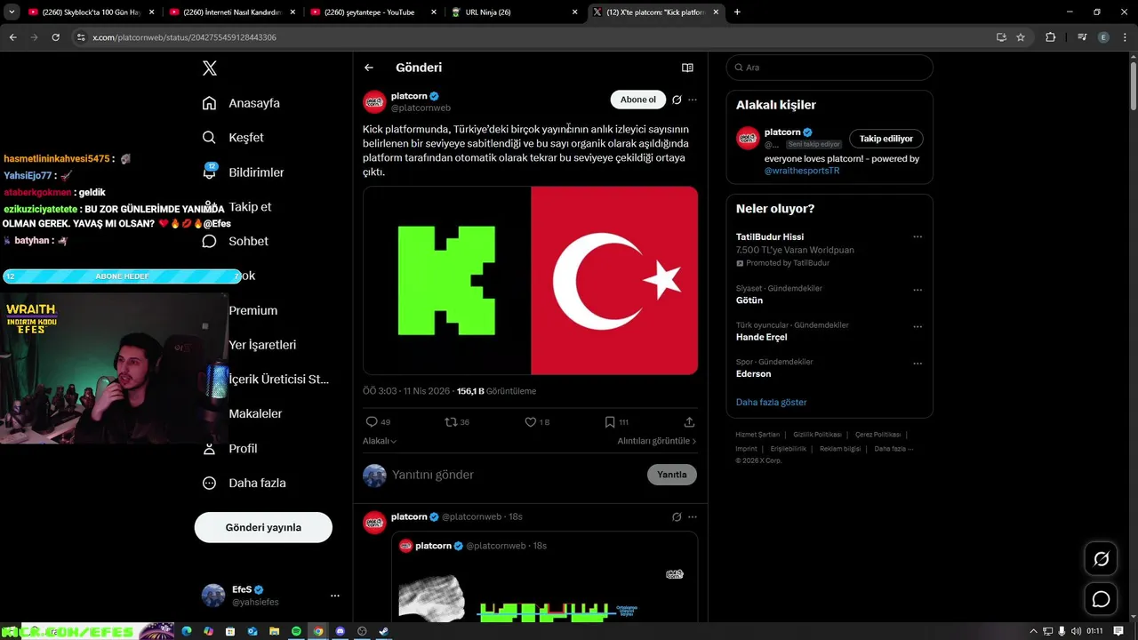Open more options on platcorn's reply post

coord(693,516)
